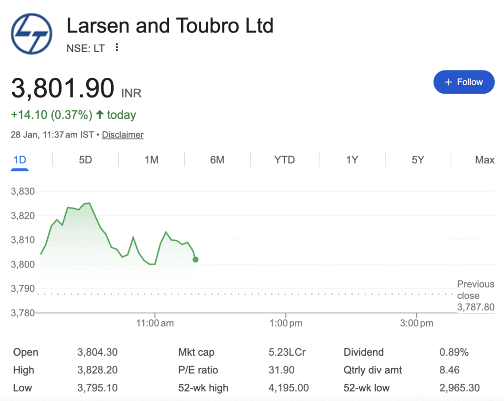This screenshot has height=401, width=504.
Task: Click the Previous close 3,787.80 label
Action: click(x=475, y=296)
